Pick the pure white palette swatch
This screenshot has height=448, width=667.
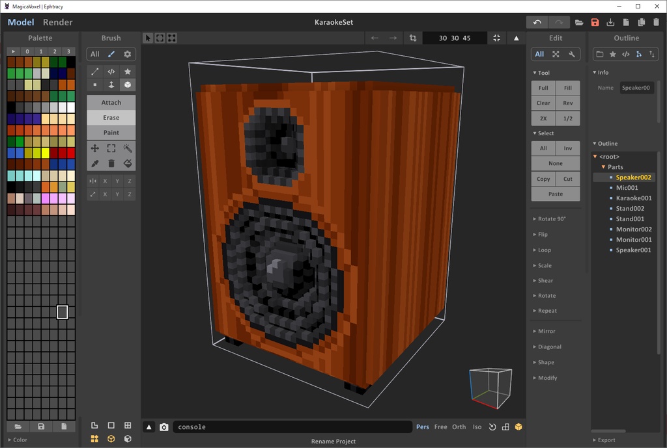coord(70,107)
